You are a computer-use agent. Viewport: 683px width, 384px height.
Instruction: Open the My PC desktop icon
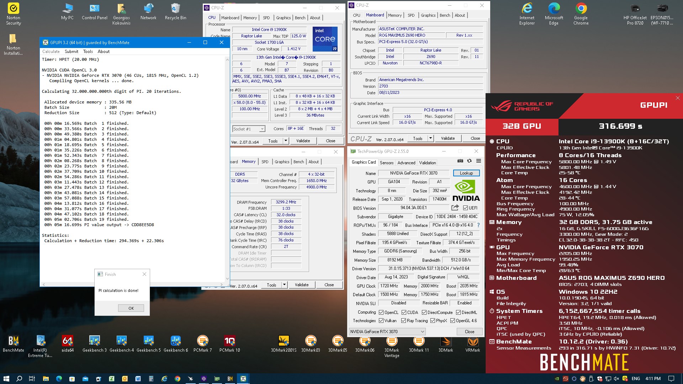[x=67, y=12]
